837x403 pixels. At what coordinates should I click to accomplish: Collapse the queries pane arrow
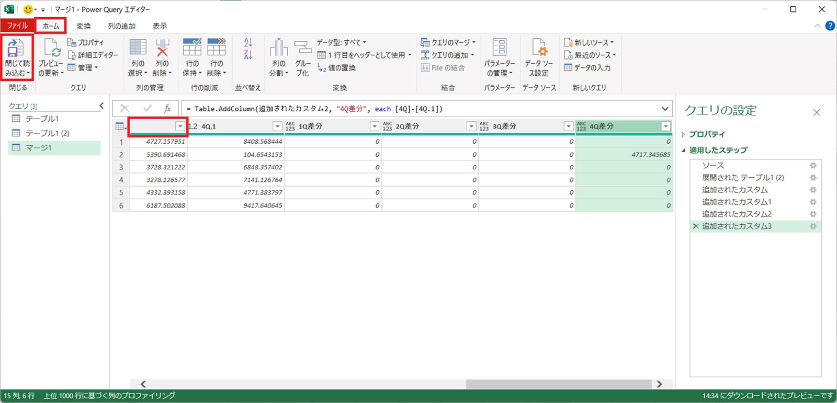[101, 106]
